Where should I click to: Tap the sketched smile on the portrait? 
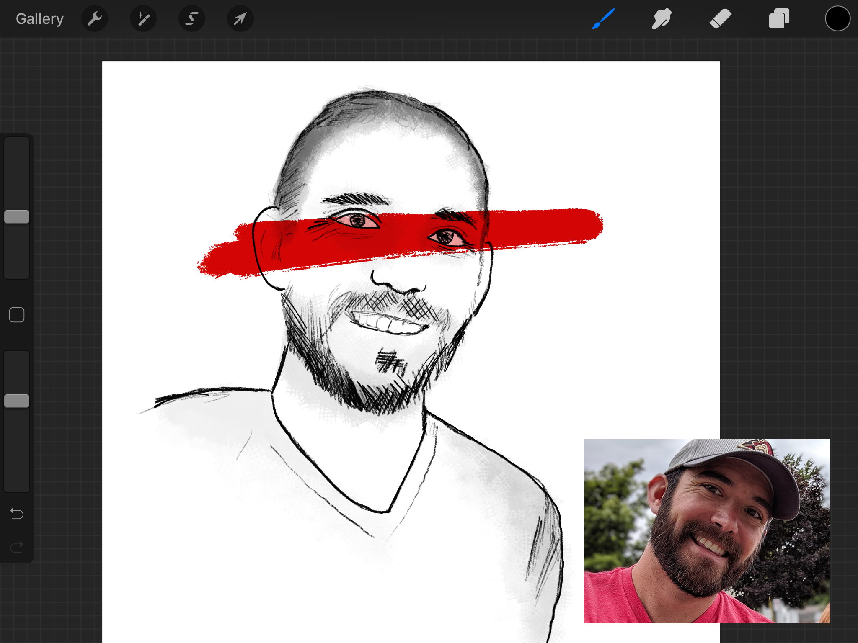[x=390, y=322]
